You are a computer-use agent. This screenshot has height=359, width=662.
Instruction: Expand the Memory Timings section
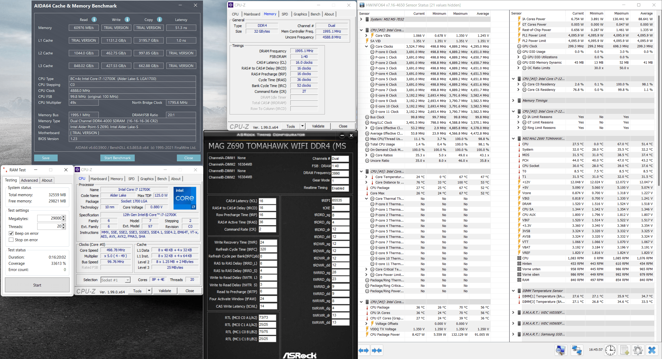[x=513, y=101]
